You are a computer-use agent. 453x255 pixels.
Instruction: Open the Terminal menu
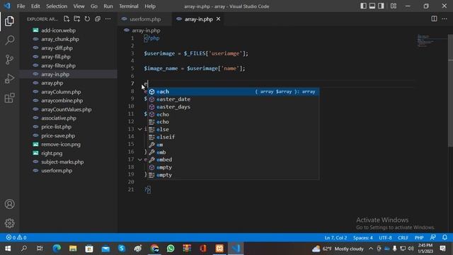[x=129, y=6]
